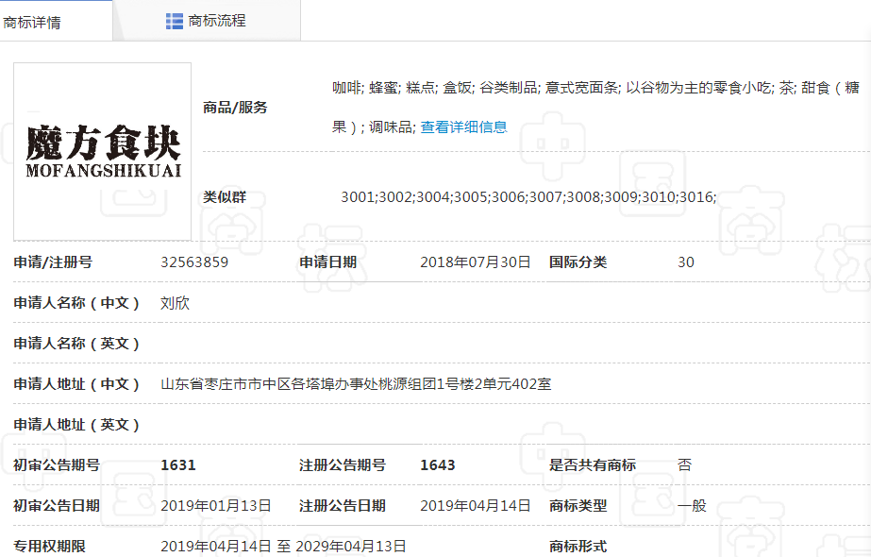Click the 商标类型 value 一般
871x557 pixels.
[x=692, y=506]
